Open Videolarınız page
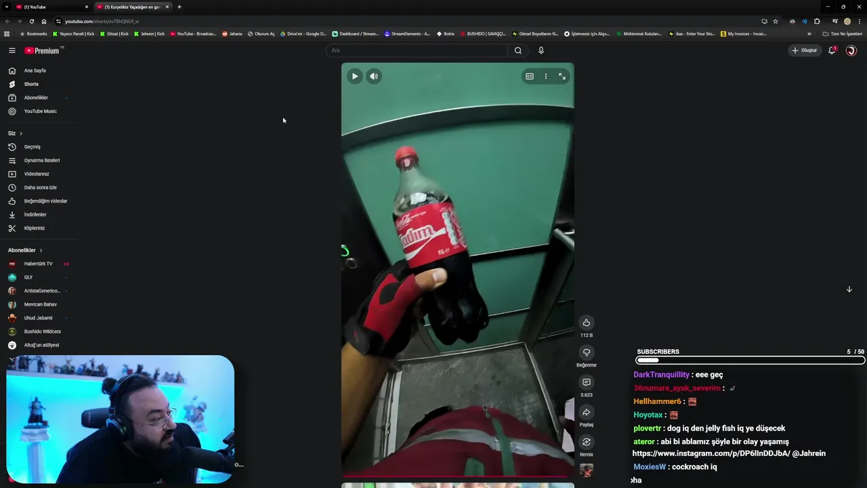This screenshot has width=867, height=488. pyautogui.click(x=37, y=174)
